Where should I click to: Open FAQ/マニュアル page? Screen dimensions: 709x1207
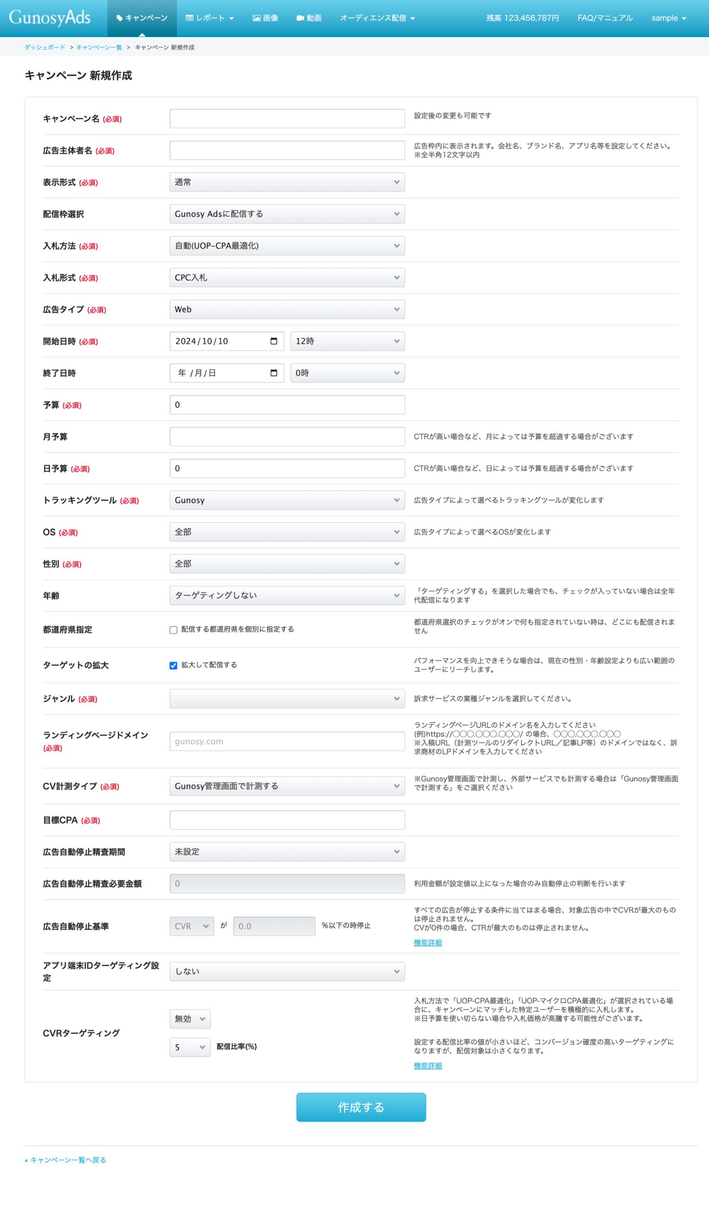605,18
